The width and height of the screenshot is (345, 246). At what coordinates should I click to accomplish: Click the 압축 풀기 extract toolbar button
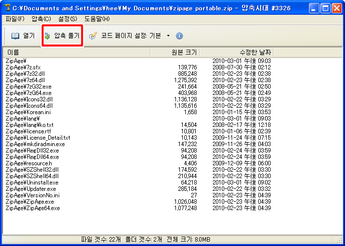[x=62, y=36]
